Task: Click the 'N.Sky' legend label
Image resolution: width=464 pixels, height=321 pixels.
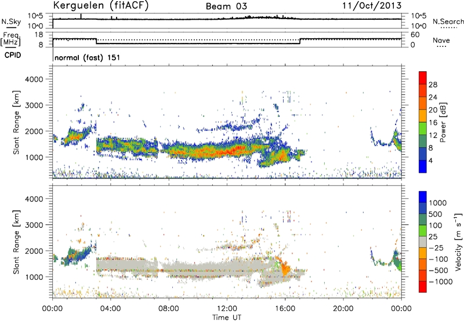Action: point(11,21)
